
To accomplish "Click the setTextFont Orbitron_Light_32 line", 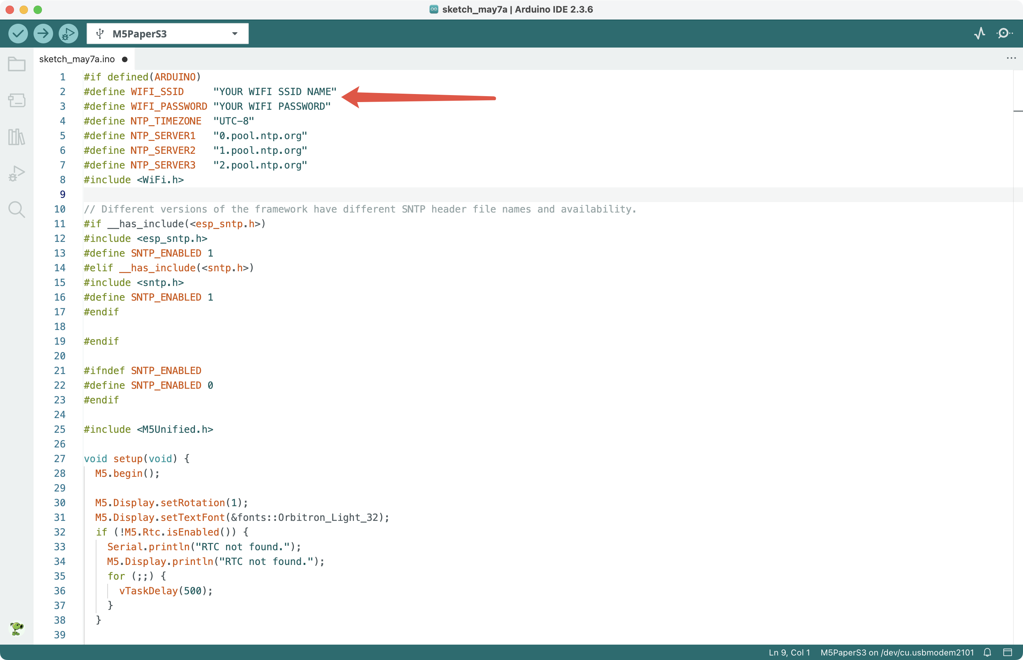I will coord(242,517).
